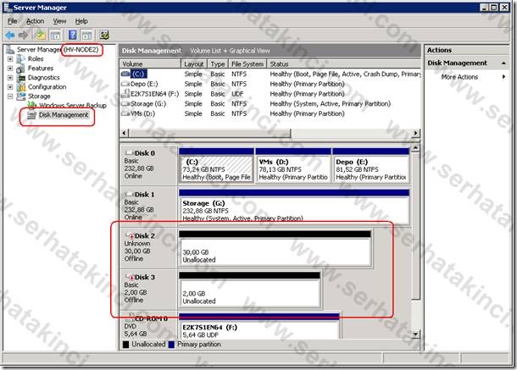Click the Forward arrow toolbar icon

[24, 35]
